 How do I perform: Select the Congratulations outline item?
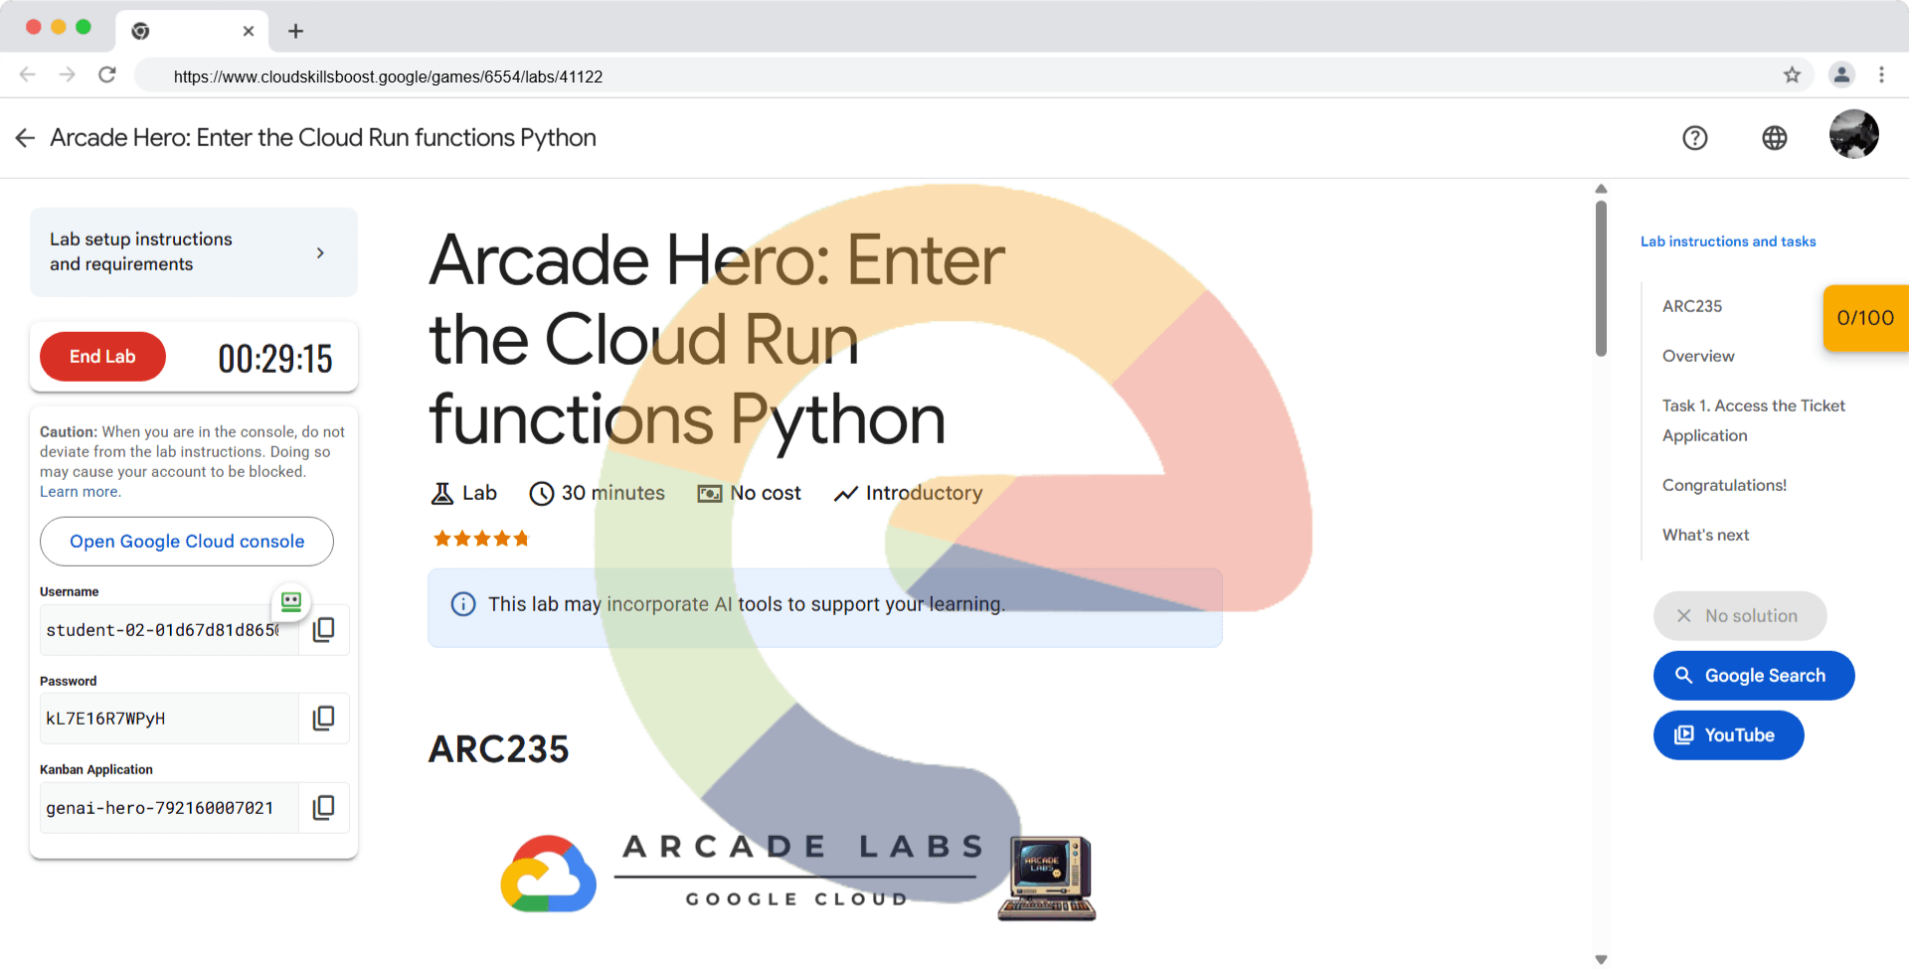(1724, 485)
